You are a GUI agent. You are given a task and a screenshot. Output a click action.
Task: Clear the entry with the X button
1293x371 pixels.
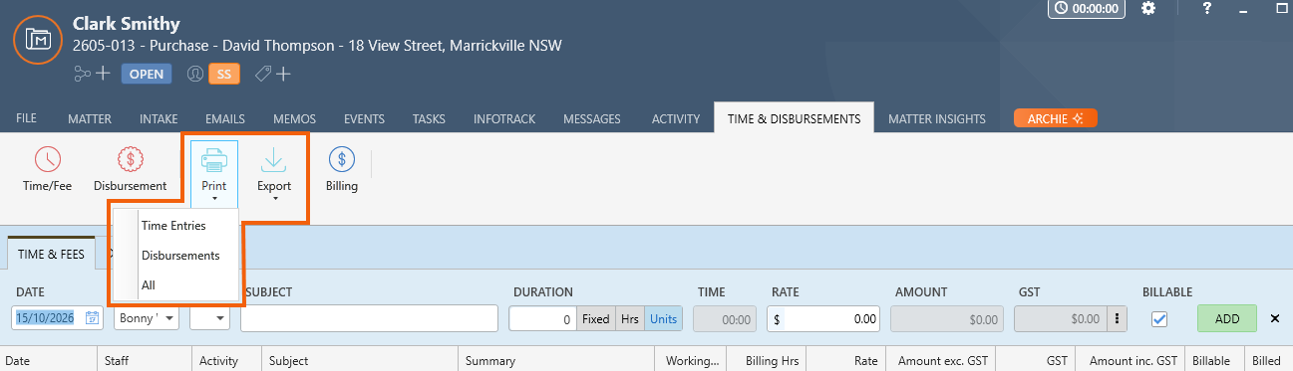coord(1275,319)
